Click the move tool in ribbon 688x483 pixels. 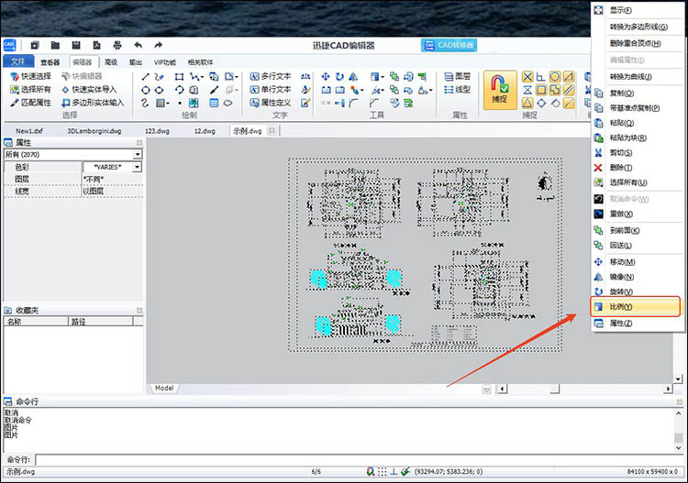tap(326, 77)
